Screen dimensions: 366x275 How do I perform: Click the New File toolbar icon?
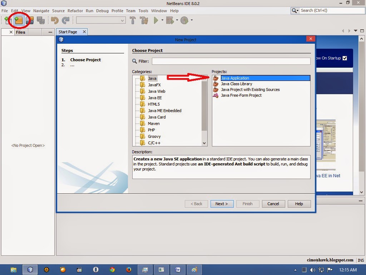(6, 20)
